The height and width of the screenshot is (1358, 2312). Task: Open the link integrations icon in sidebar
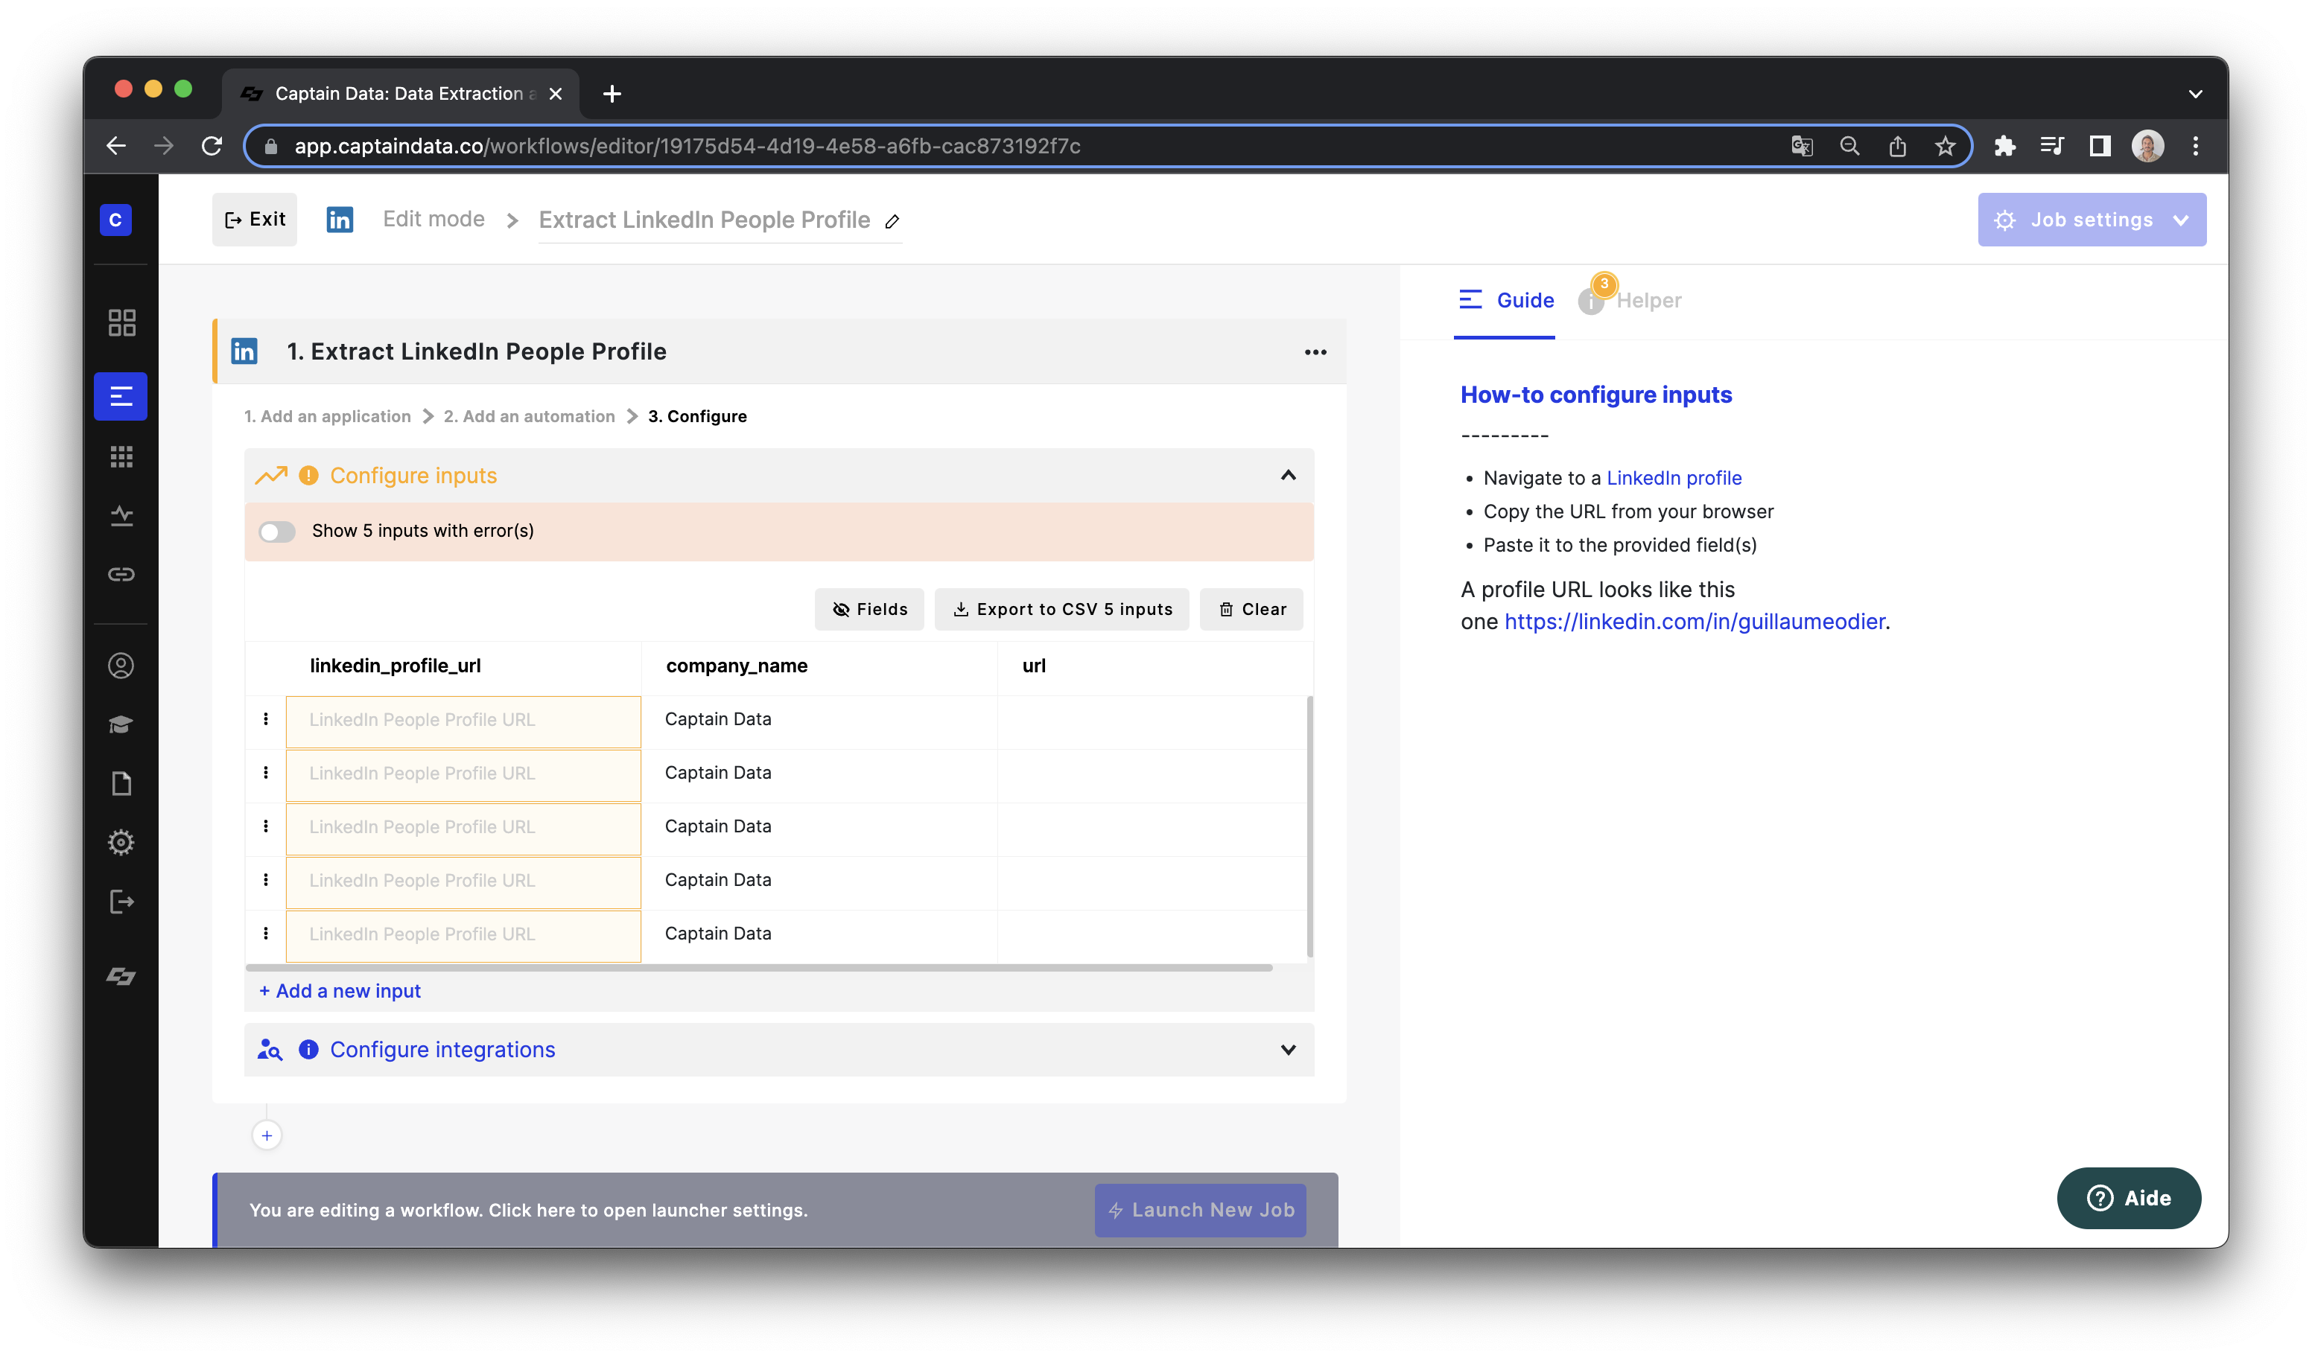coord(121,574)
